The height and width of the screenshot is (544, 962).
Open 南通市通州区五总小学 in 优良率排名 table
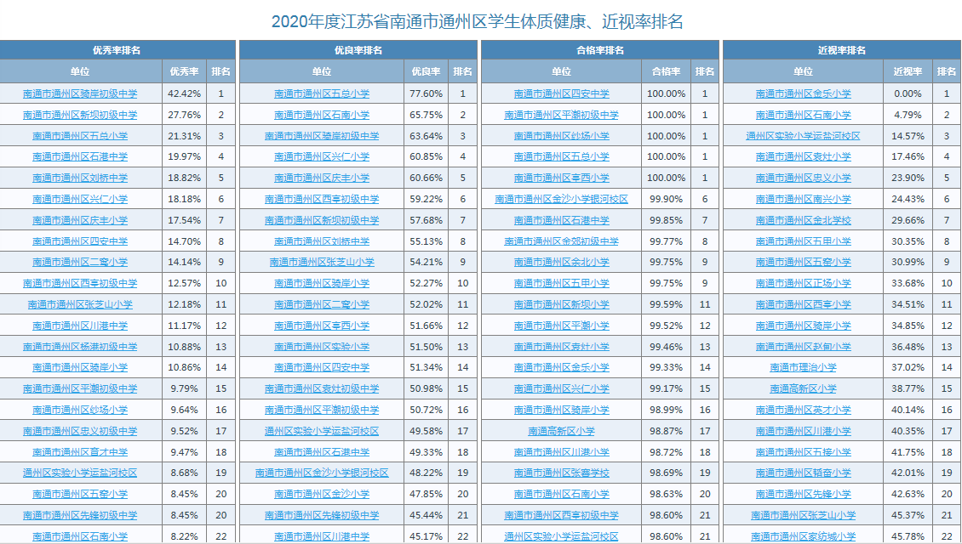tap(322, 93)
